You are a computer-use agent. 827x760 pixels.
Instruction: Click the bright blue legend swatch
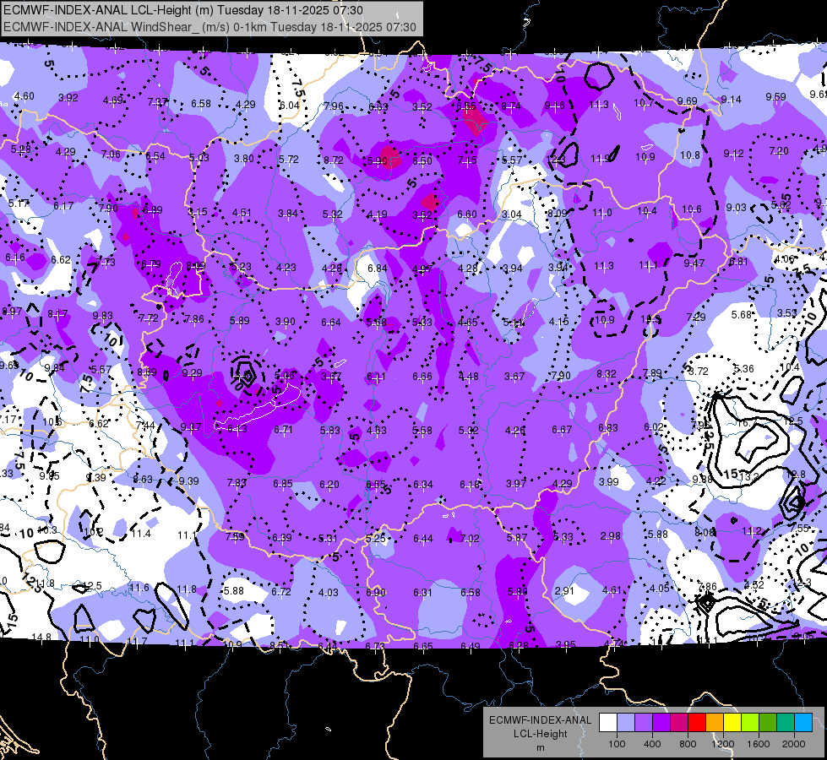click(803, 723)
